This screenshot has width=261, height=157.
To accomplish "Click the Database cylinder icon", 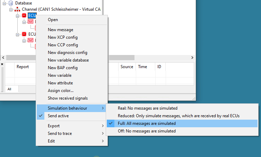I will click(10, 3).
